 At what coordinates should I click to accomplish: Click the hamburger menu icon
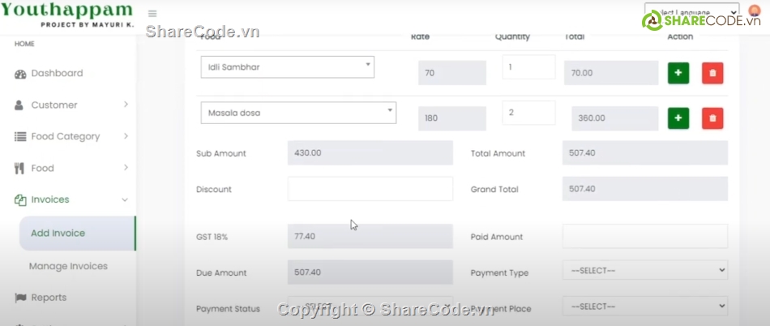pyautogui.click(x=152, y=14)
